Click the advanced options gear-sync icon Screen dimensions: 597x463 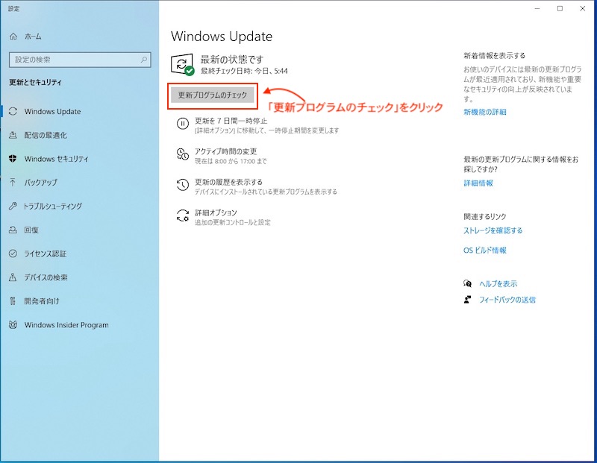pyautogui.click(x=183, y=215)
